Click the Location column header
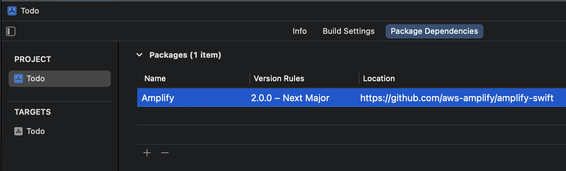 click(x=379, y=78)
